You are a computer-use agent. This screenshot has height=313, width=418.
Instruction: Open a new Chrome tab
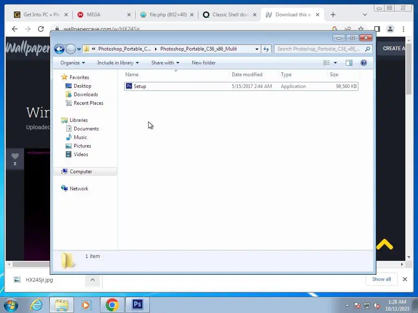333,15
